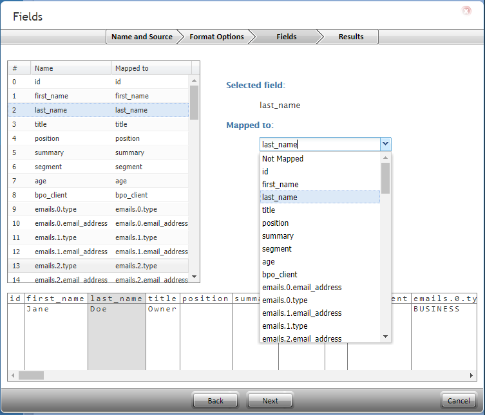
Task: Click the title preview column header
Action: coord(163,299)
